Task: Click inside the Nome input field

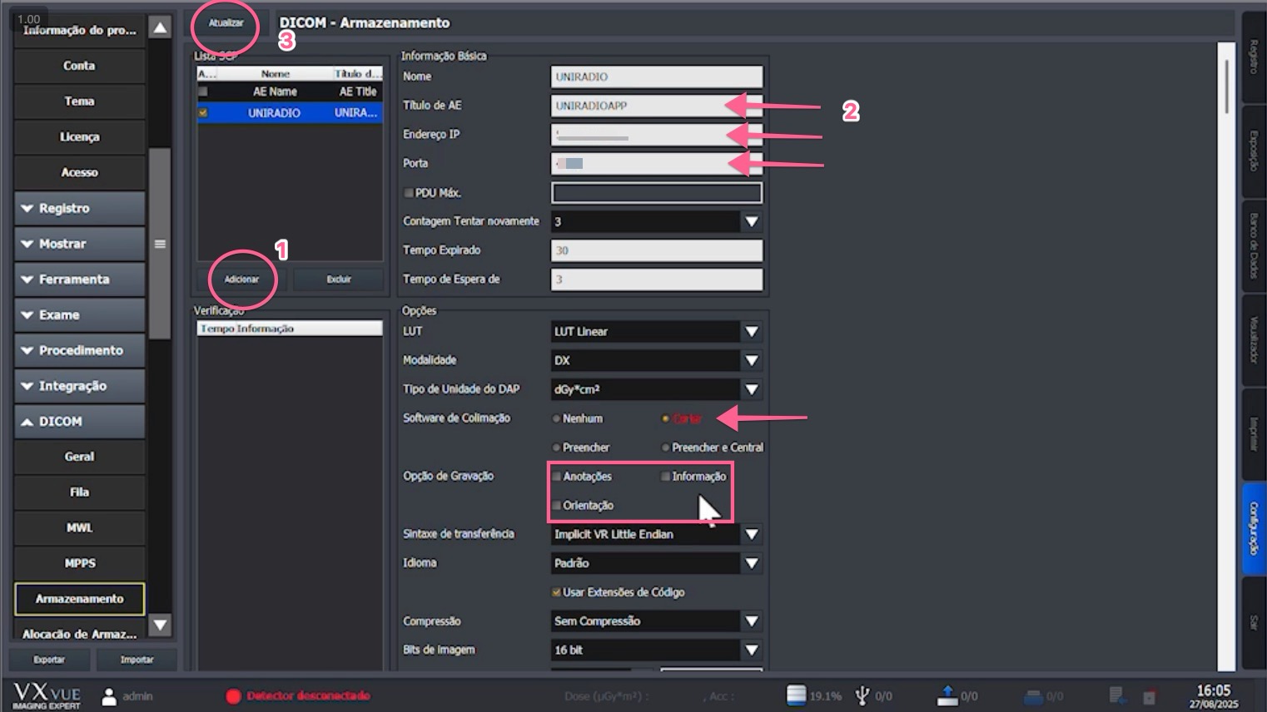Action: [656, 76]
